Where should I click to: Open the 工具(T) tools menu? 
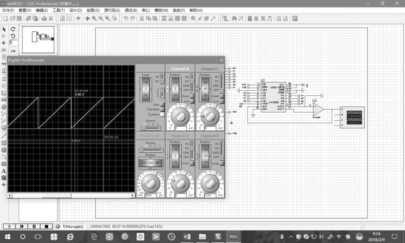[x=59, y=10]
